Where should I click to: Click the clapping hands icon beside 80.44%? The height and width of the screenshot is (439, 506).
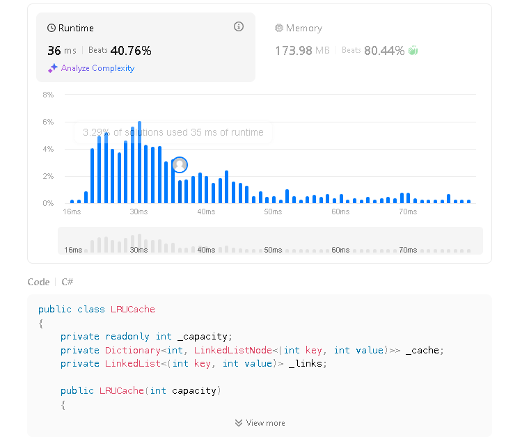coord(413,51)
